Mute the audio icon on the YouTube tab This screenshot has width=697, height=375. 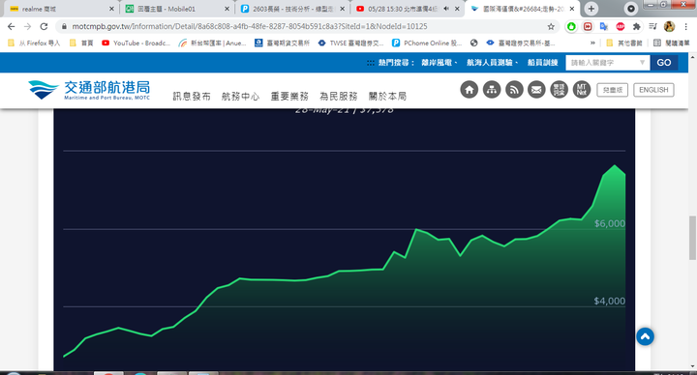(x=446, y=9)
